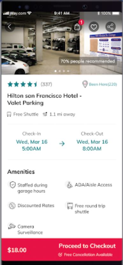This screenshot has width=123, height=265.
Task: Tap the Staffed during garage hours shield icon
Action: coord(12,185)
